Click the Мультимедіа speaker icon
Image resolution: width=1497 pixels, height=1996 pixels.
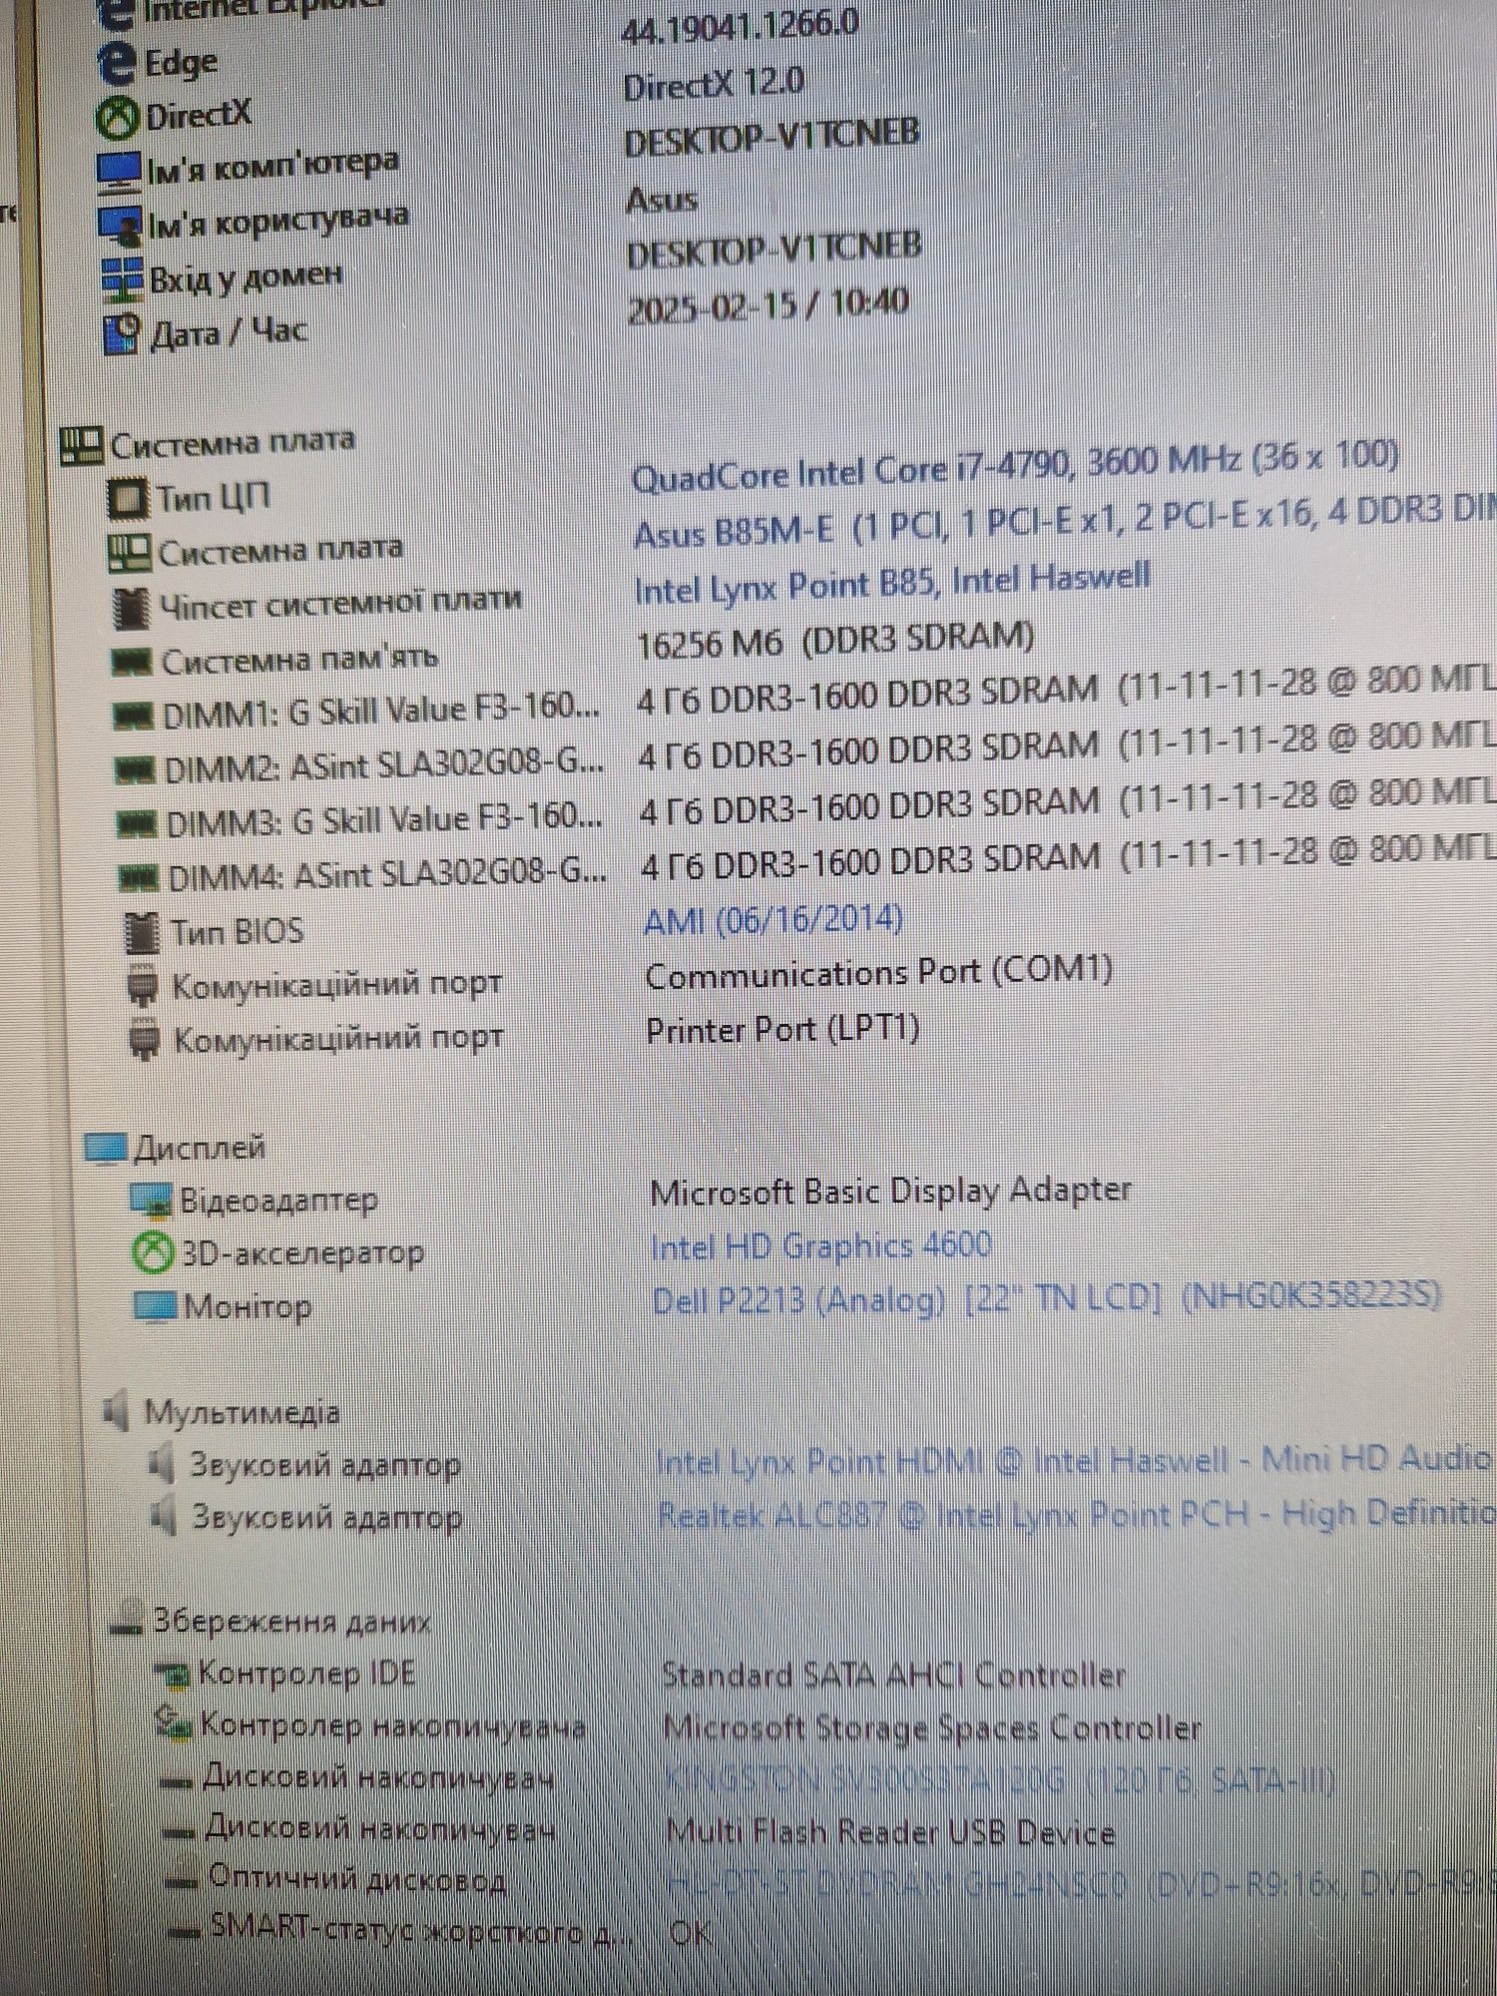(x=118, y=1412)
